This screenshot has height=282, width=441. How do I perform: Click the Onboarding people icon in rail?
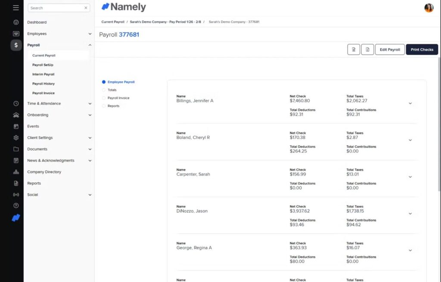point(16,115)
